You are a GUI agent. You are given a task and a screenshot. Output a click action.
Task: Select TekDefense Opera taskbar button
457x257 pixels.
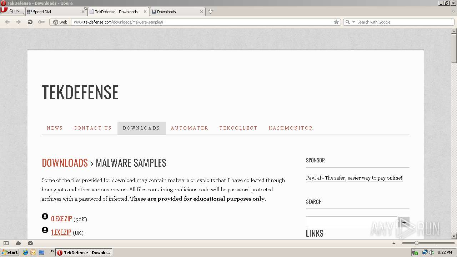point(84,252)
